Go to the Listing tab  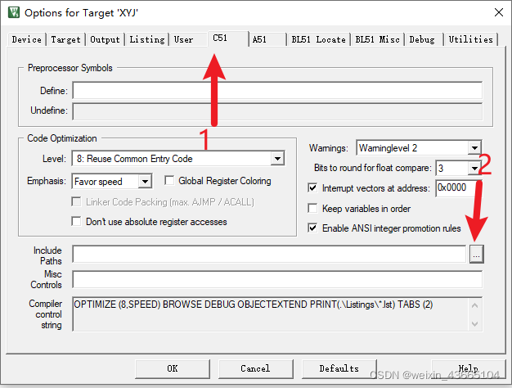(147, 39)
